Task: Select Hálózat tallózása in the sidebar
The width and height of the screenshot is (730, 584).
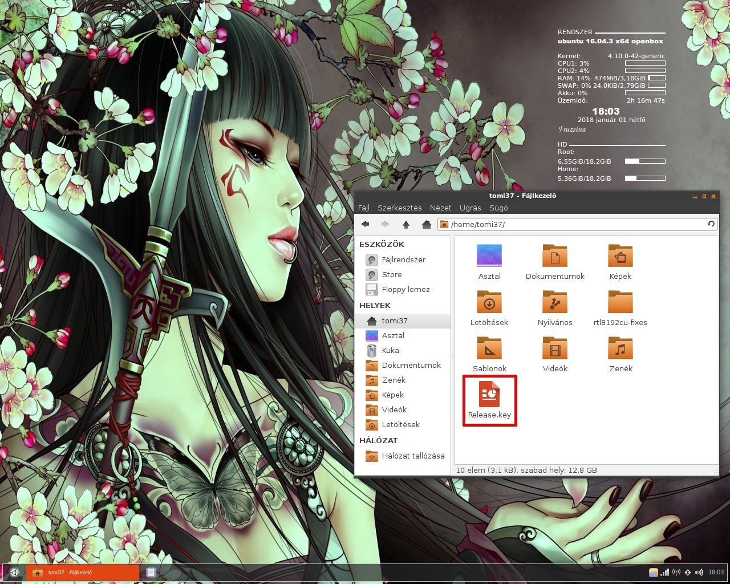Action: click(403, 456)
